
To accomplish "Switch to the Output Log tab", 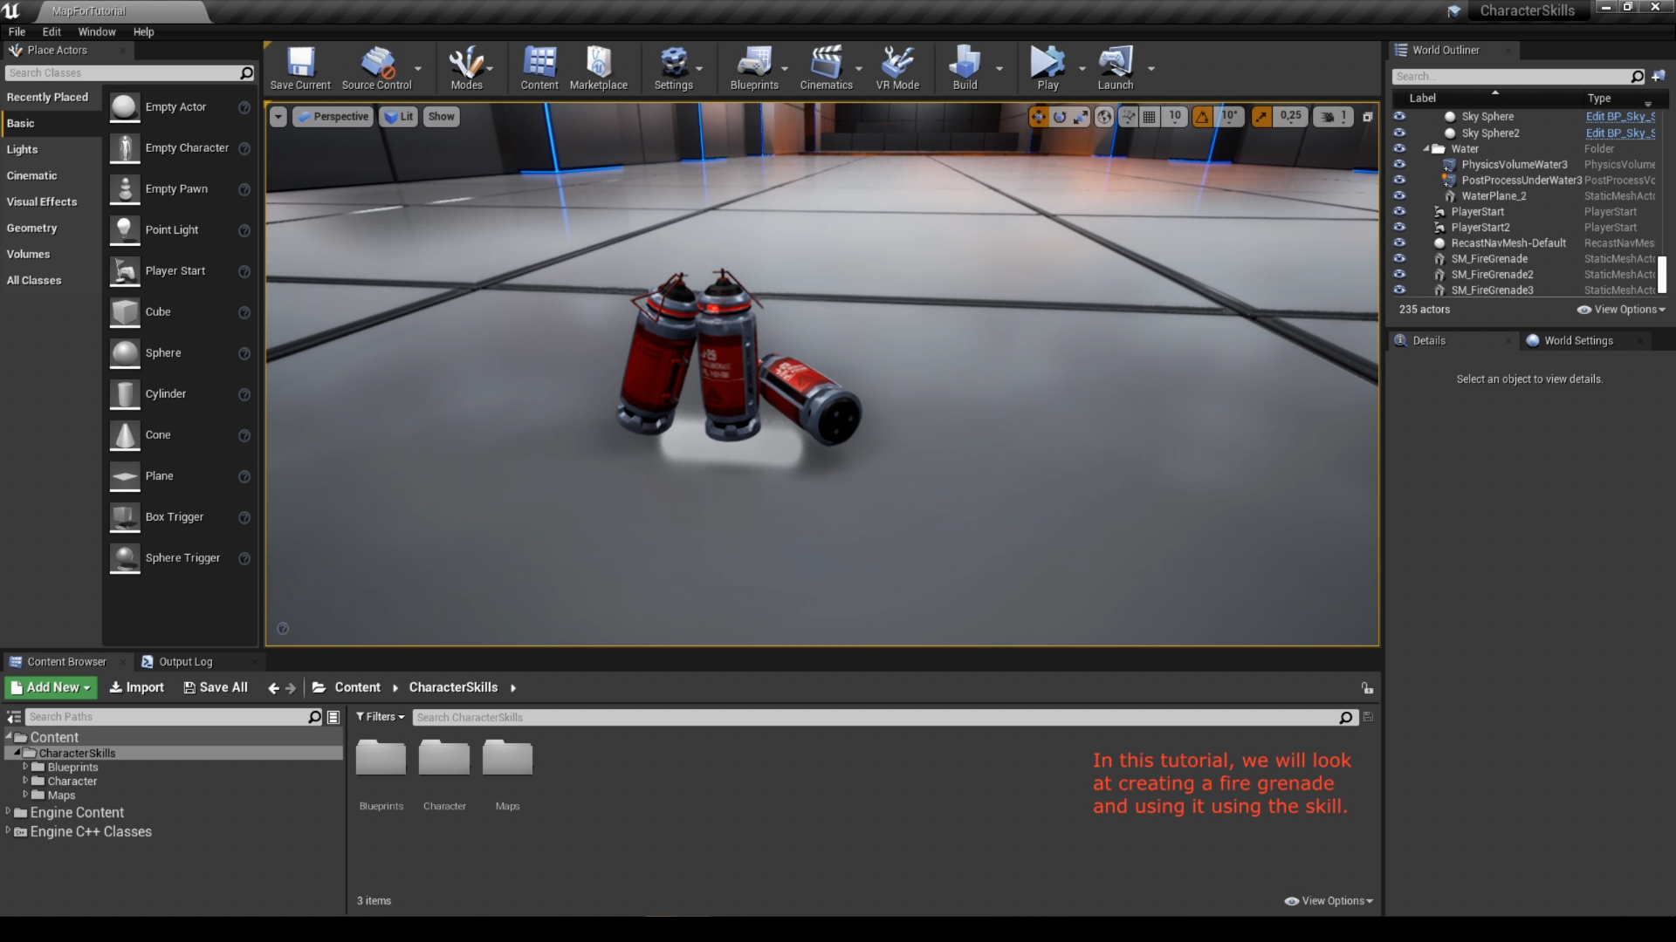I will (185, 662).
